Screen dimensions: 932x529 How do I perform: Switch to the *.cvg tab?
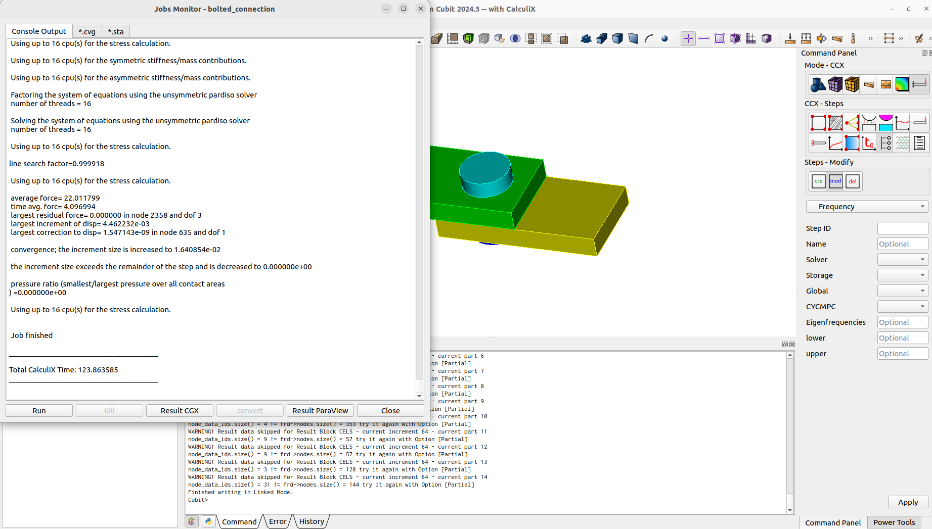point(86,31)
